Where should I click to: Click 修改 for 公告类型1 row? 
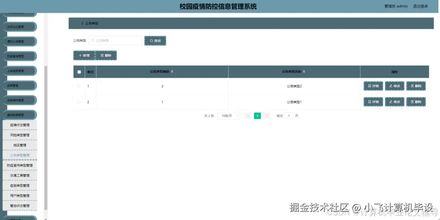coord(395,102)
